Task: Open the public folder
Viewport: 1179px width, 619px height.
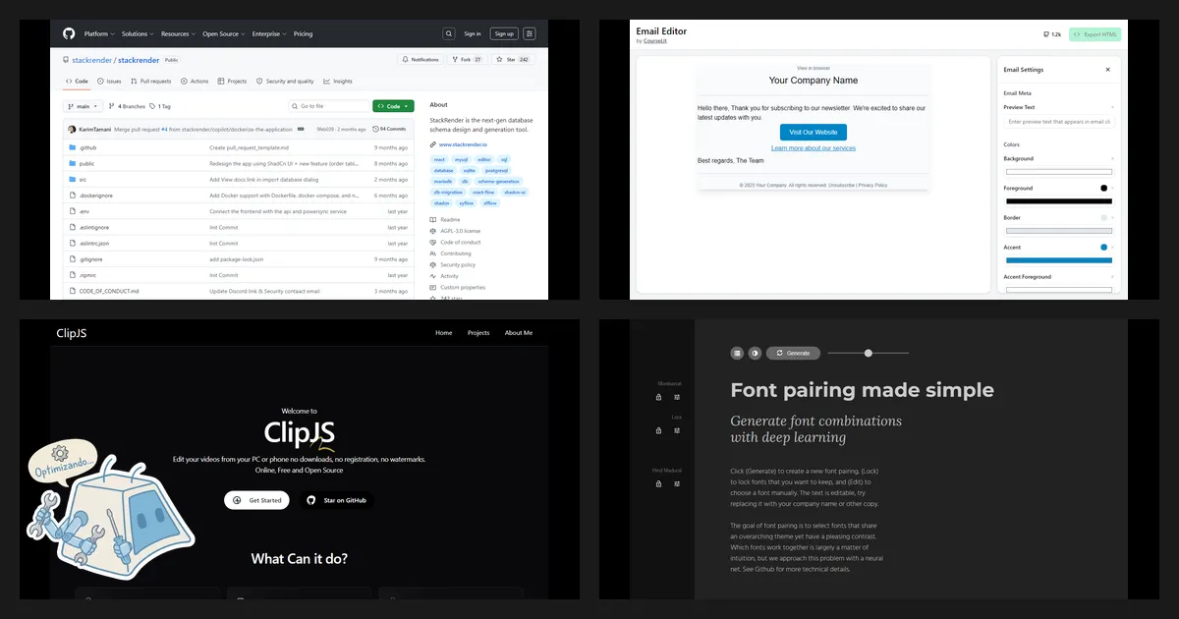Action: coord(86,163)
